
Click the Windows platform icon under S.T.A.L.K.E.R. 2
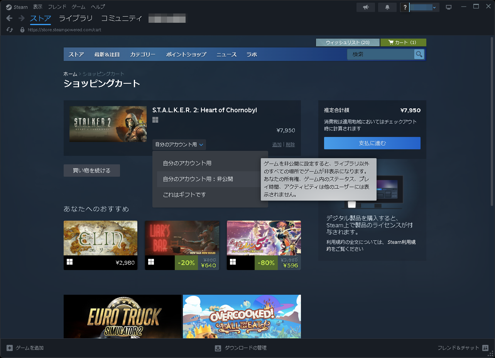click(x=155, y=120)
